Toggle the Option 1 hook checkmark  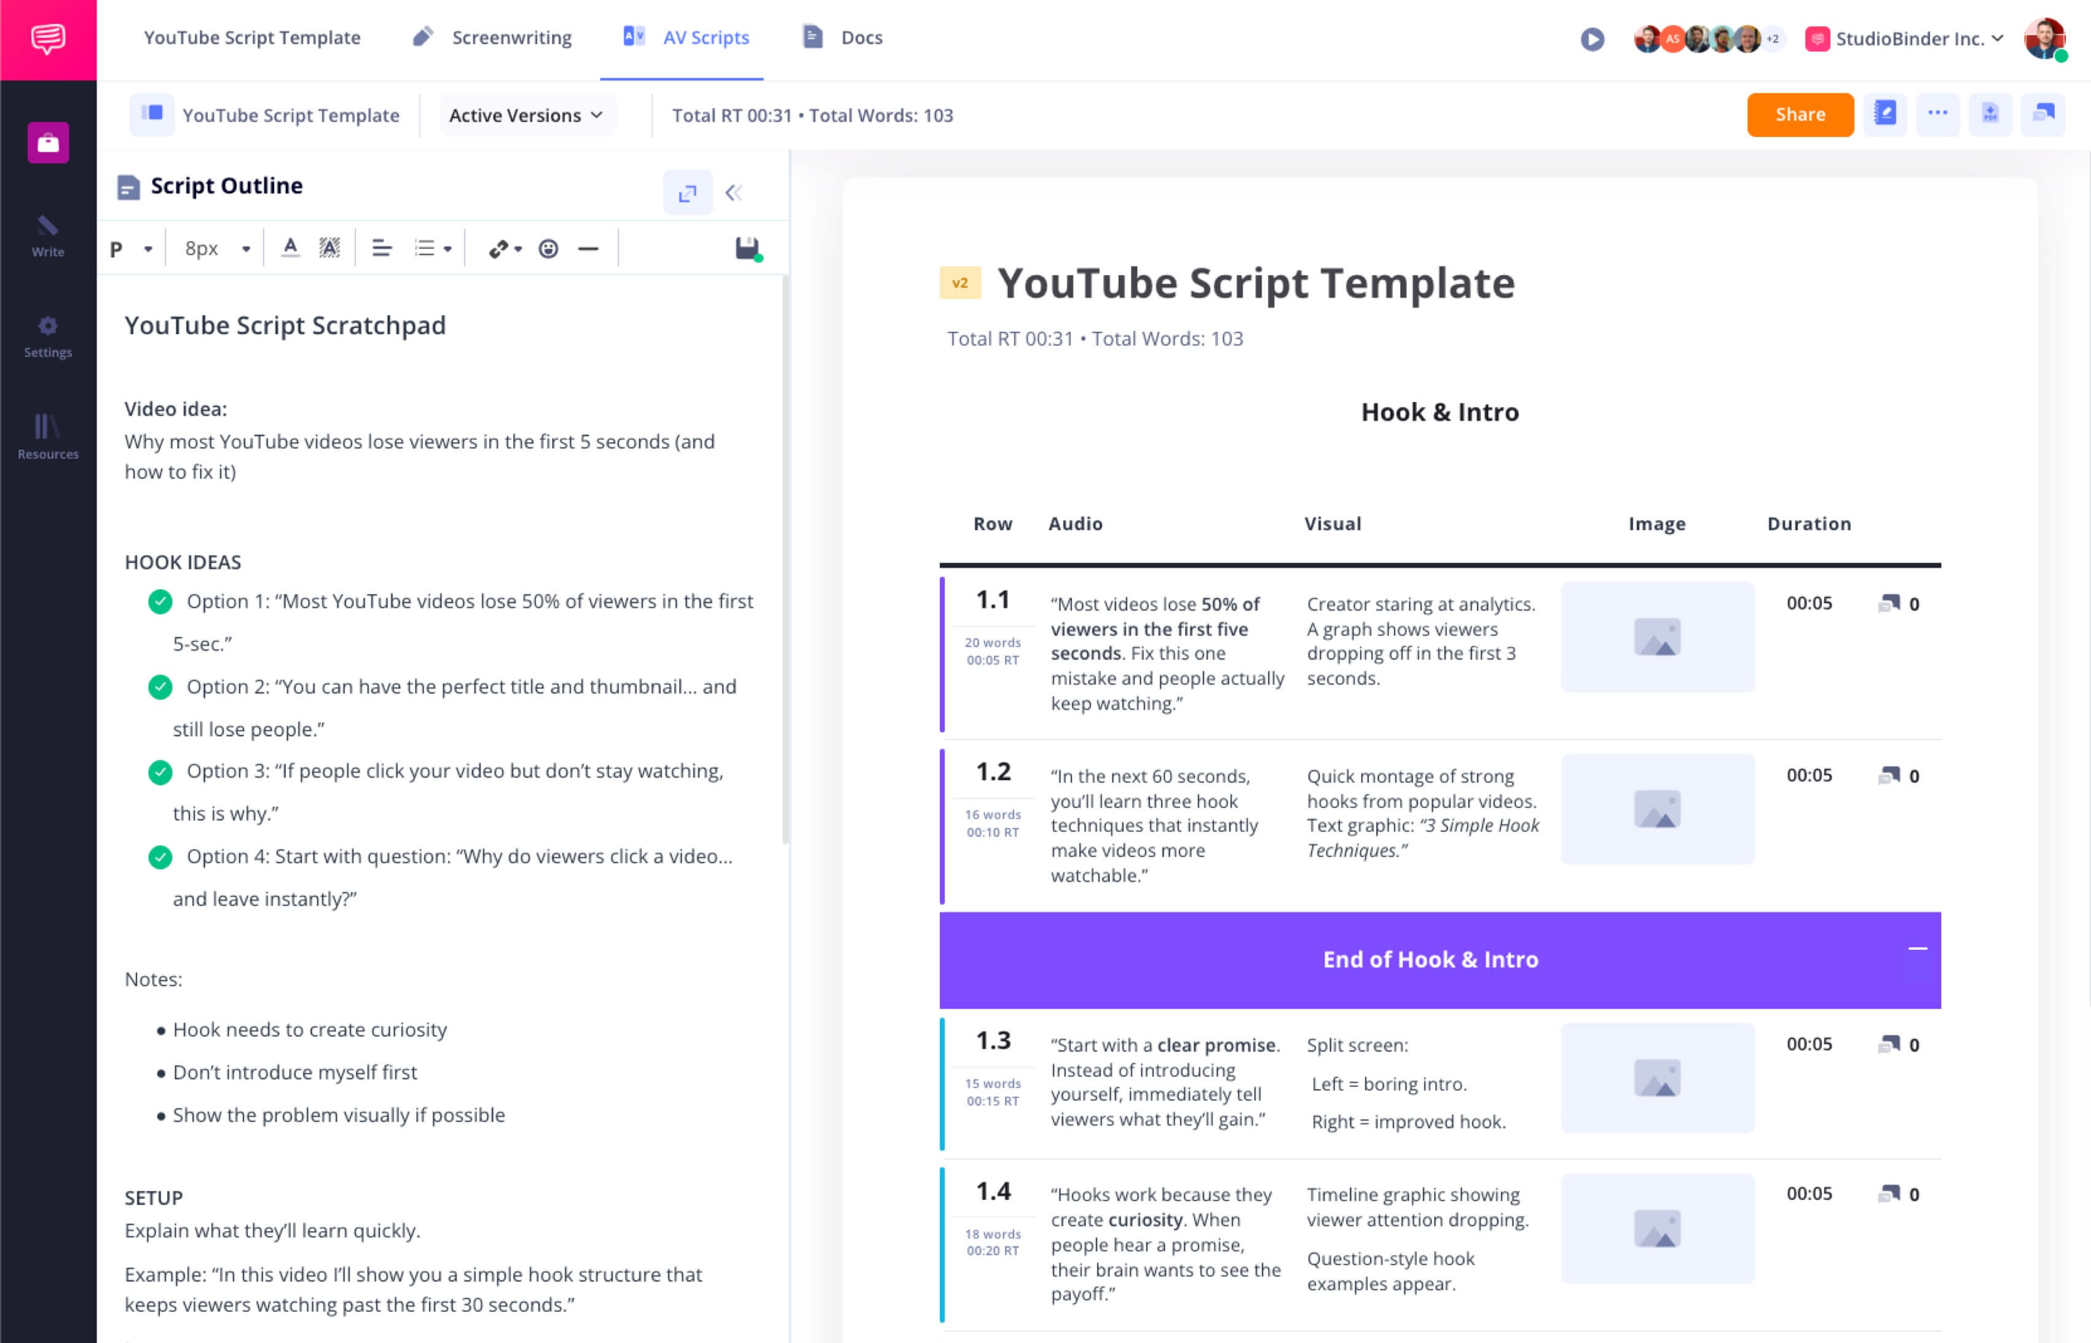pos(160,601)
